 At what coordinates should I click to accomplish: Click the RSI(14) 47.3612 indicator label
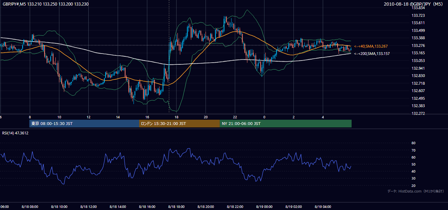click(15, 133)
